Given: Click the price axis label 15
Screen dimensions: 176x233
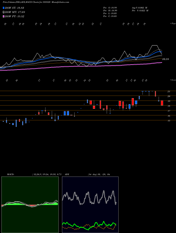Looking at the screenshot, I should coord(169,121).
